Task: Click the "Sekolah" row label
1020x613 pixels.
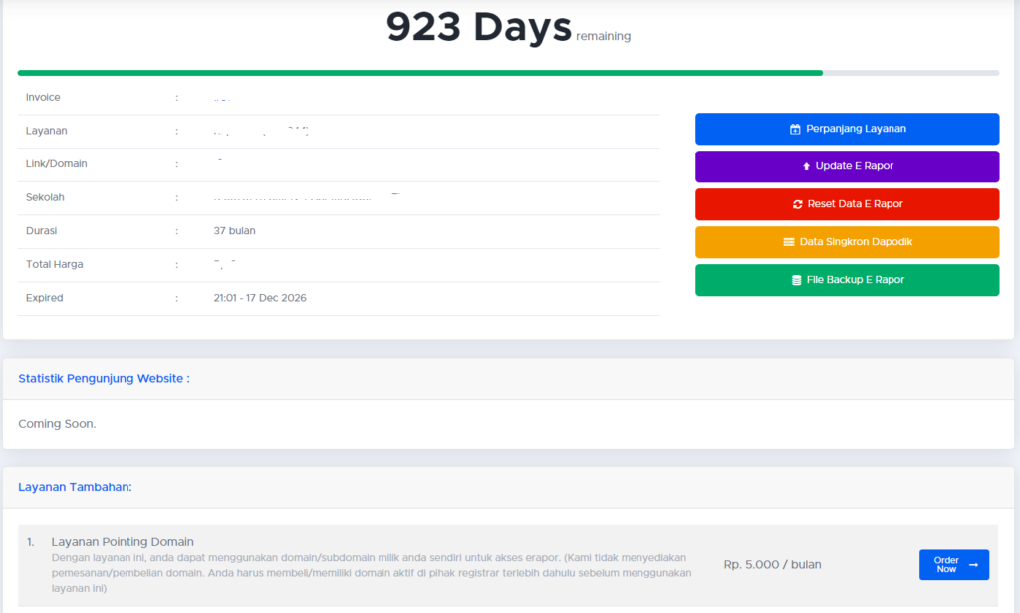Action: tap(45, 197)
